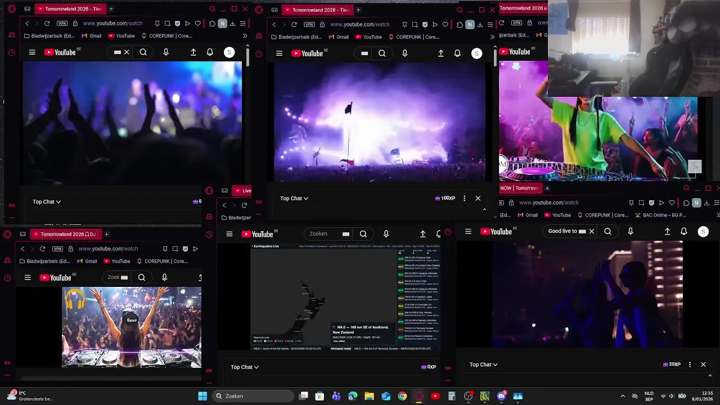This screenshot has width=720, height=405.
Task: Open YouTube menu in Earthquakes Live window
Action: 229,234
